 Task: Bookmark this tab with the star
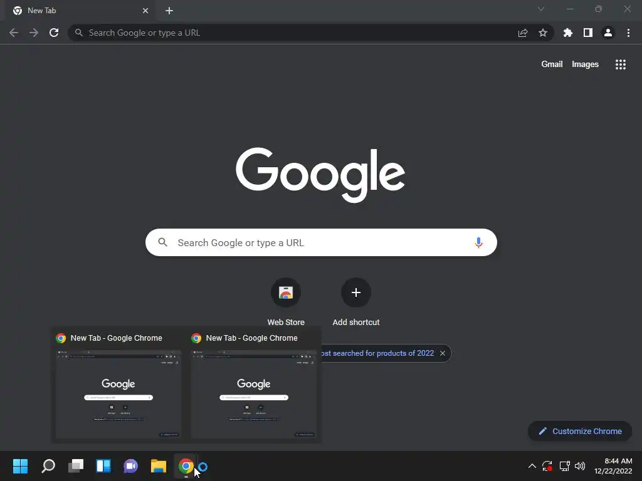[543, 33]
